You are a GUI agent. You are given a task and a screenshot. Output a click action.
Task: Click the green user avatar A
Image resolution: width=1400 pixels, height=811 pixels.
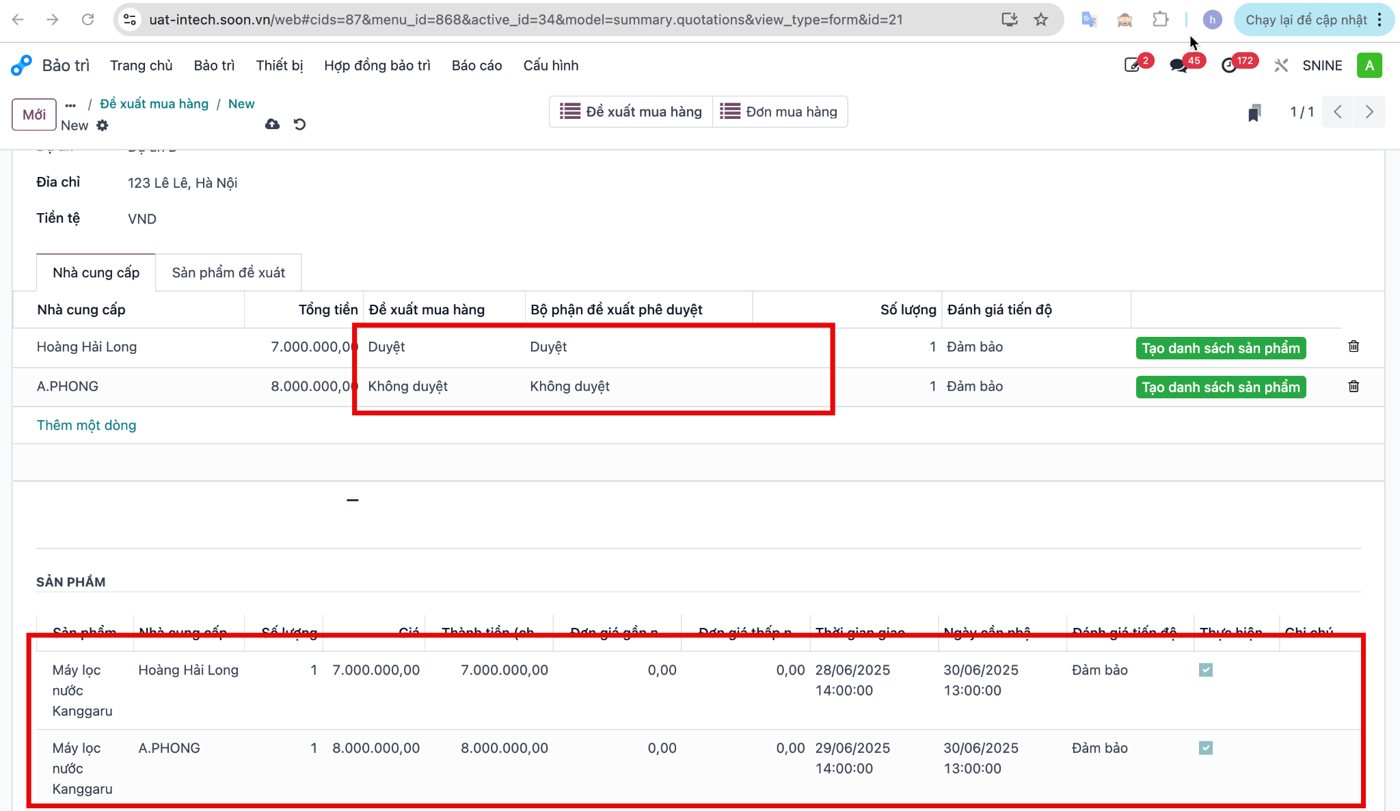point(1369,66)
